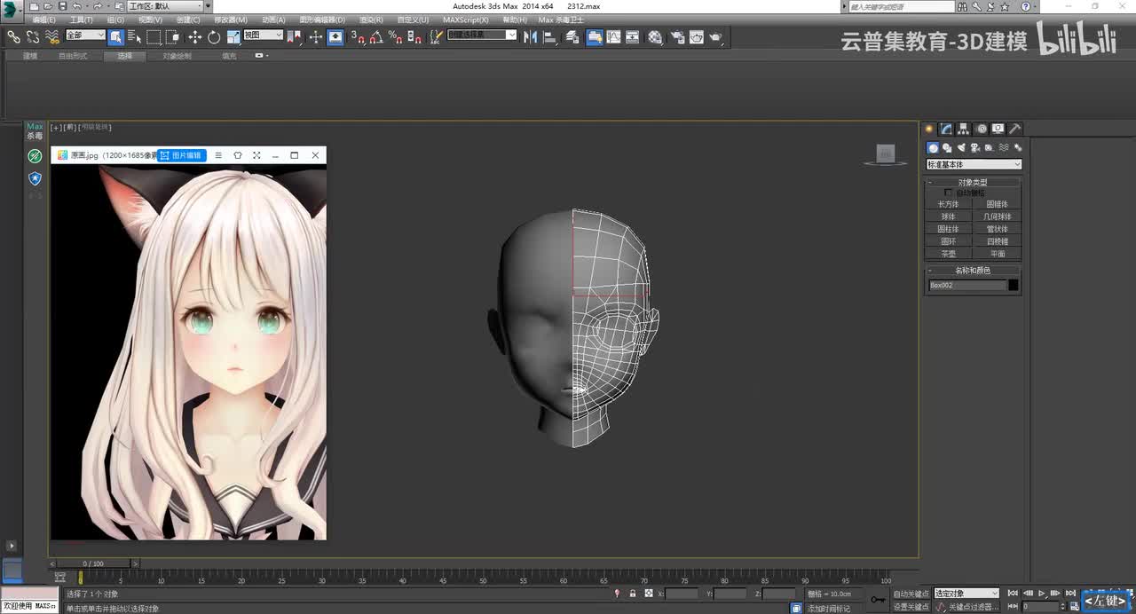This screenshot has height=614, width=1136.
Task: Collapse the 对象类型 rollout
Action: [x=973, y=182]
